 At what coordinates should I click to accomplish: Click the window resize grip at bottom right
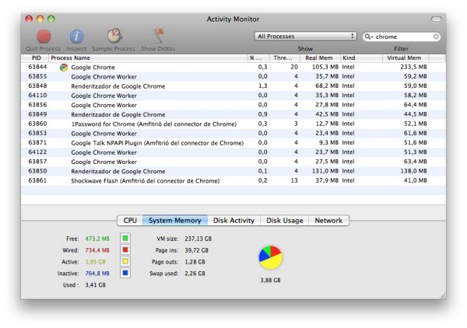[x=443, y=296]
